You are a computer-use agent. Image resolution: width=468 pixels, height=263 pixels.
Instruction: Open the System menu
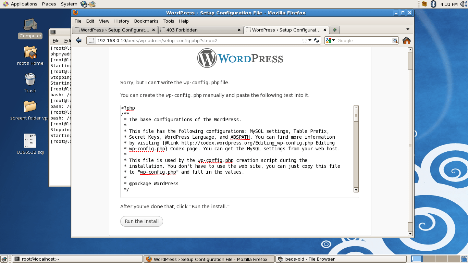tap(69, 4)
